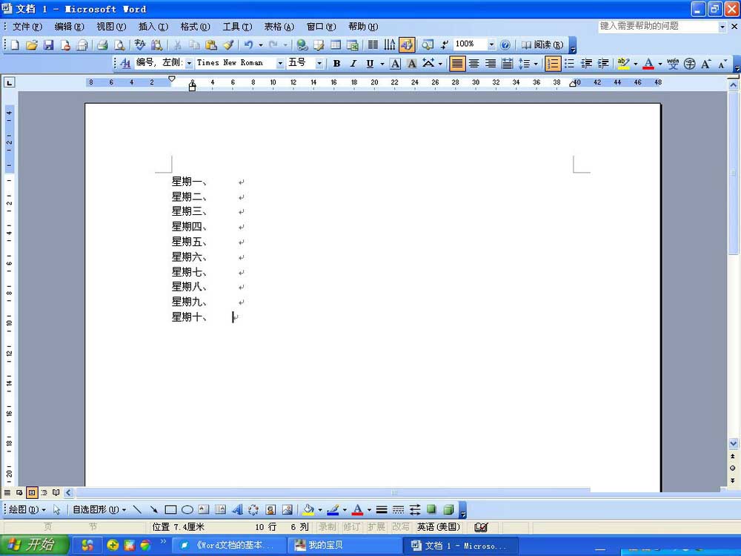Select the Oval drawing tool
Viewport: 741px width, 556px height.
[187, 510]
